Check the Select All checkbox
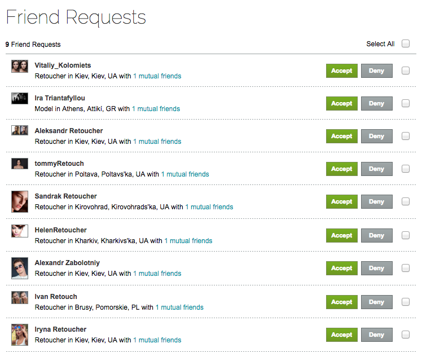This screenshot has width=422, height=352. [x=406, y=44]
